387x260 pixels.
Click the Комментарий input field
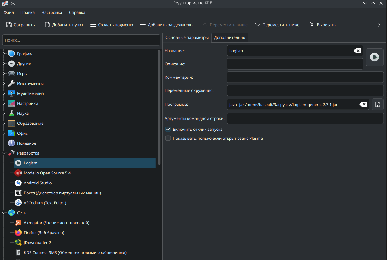tap(305, 77)
